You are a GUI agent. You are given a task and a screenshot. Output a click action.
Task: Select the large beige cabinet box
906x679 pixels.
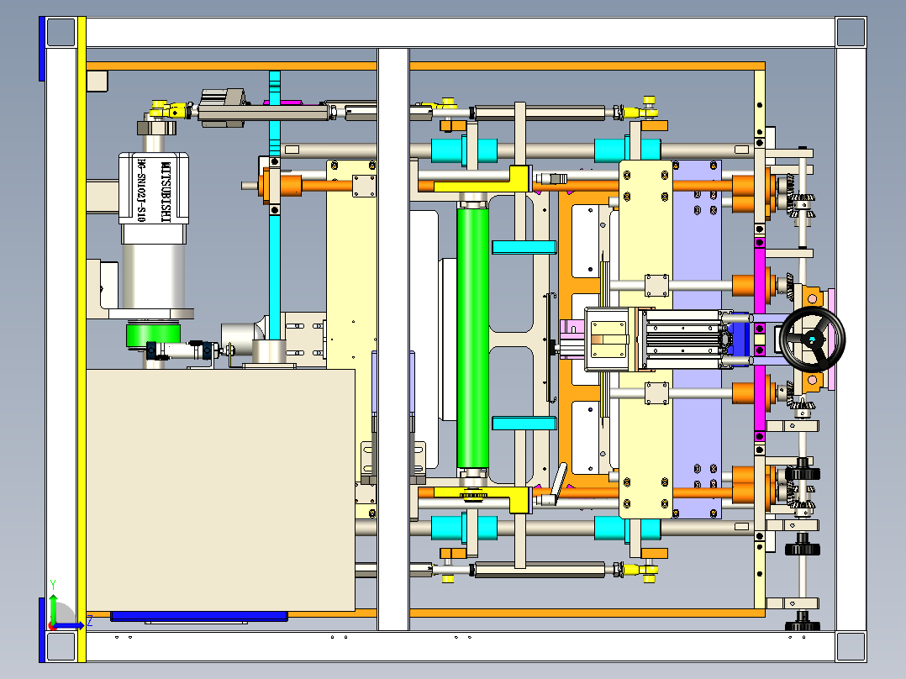coord(220,490)
